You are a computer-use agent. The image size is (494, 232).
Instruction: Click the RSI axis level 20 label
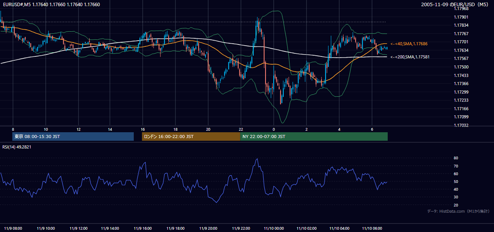(x=456, y=205)
